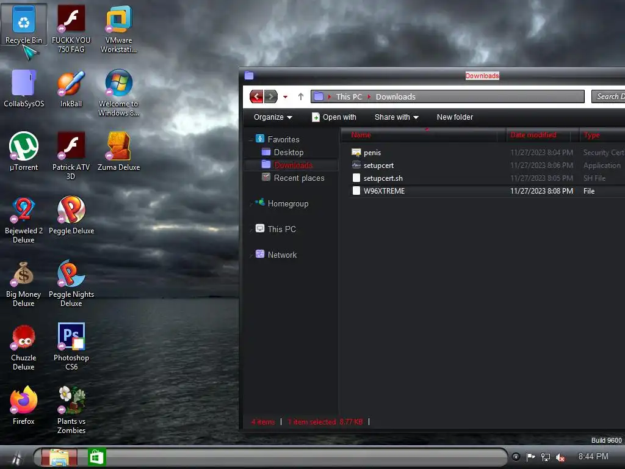
Task: Open the Share with dropdown
Action: (397, 117)
